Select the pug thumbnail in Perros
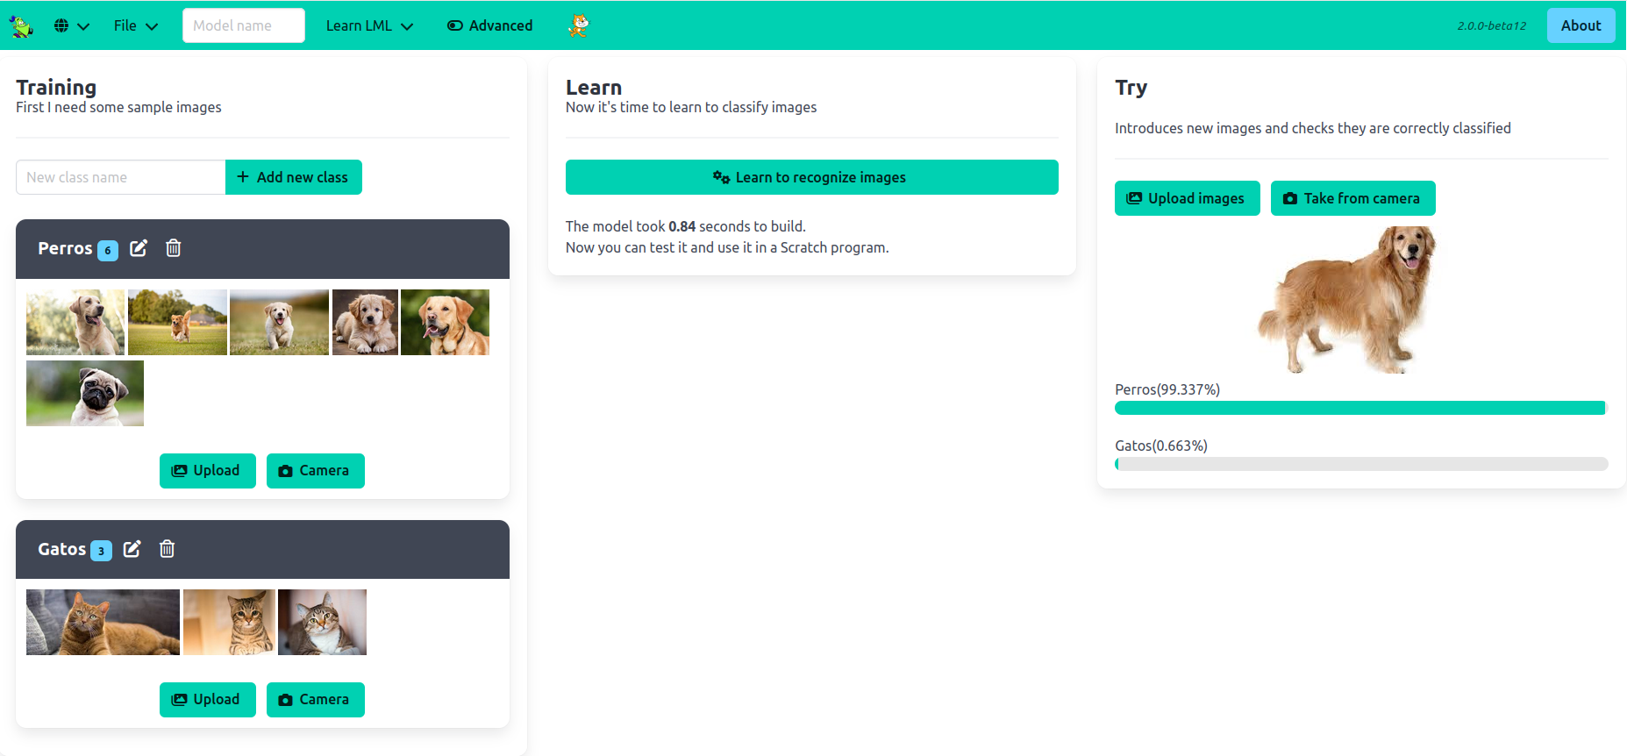This screenshot has width=1627, height=756. (x=85, y=393)
